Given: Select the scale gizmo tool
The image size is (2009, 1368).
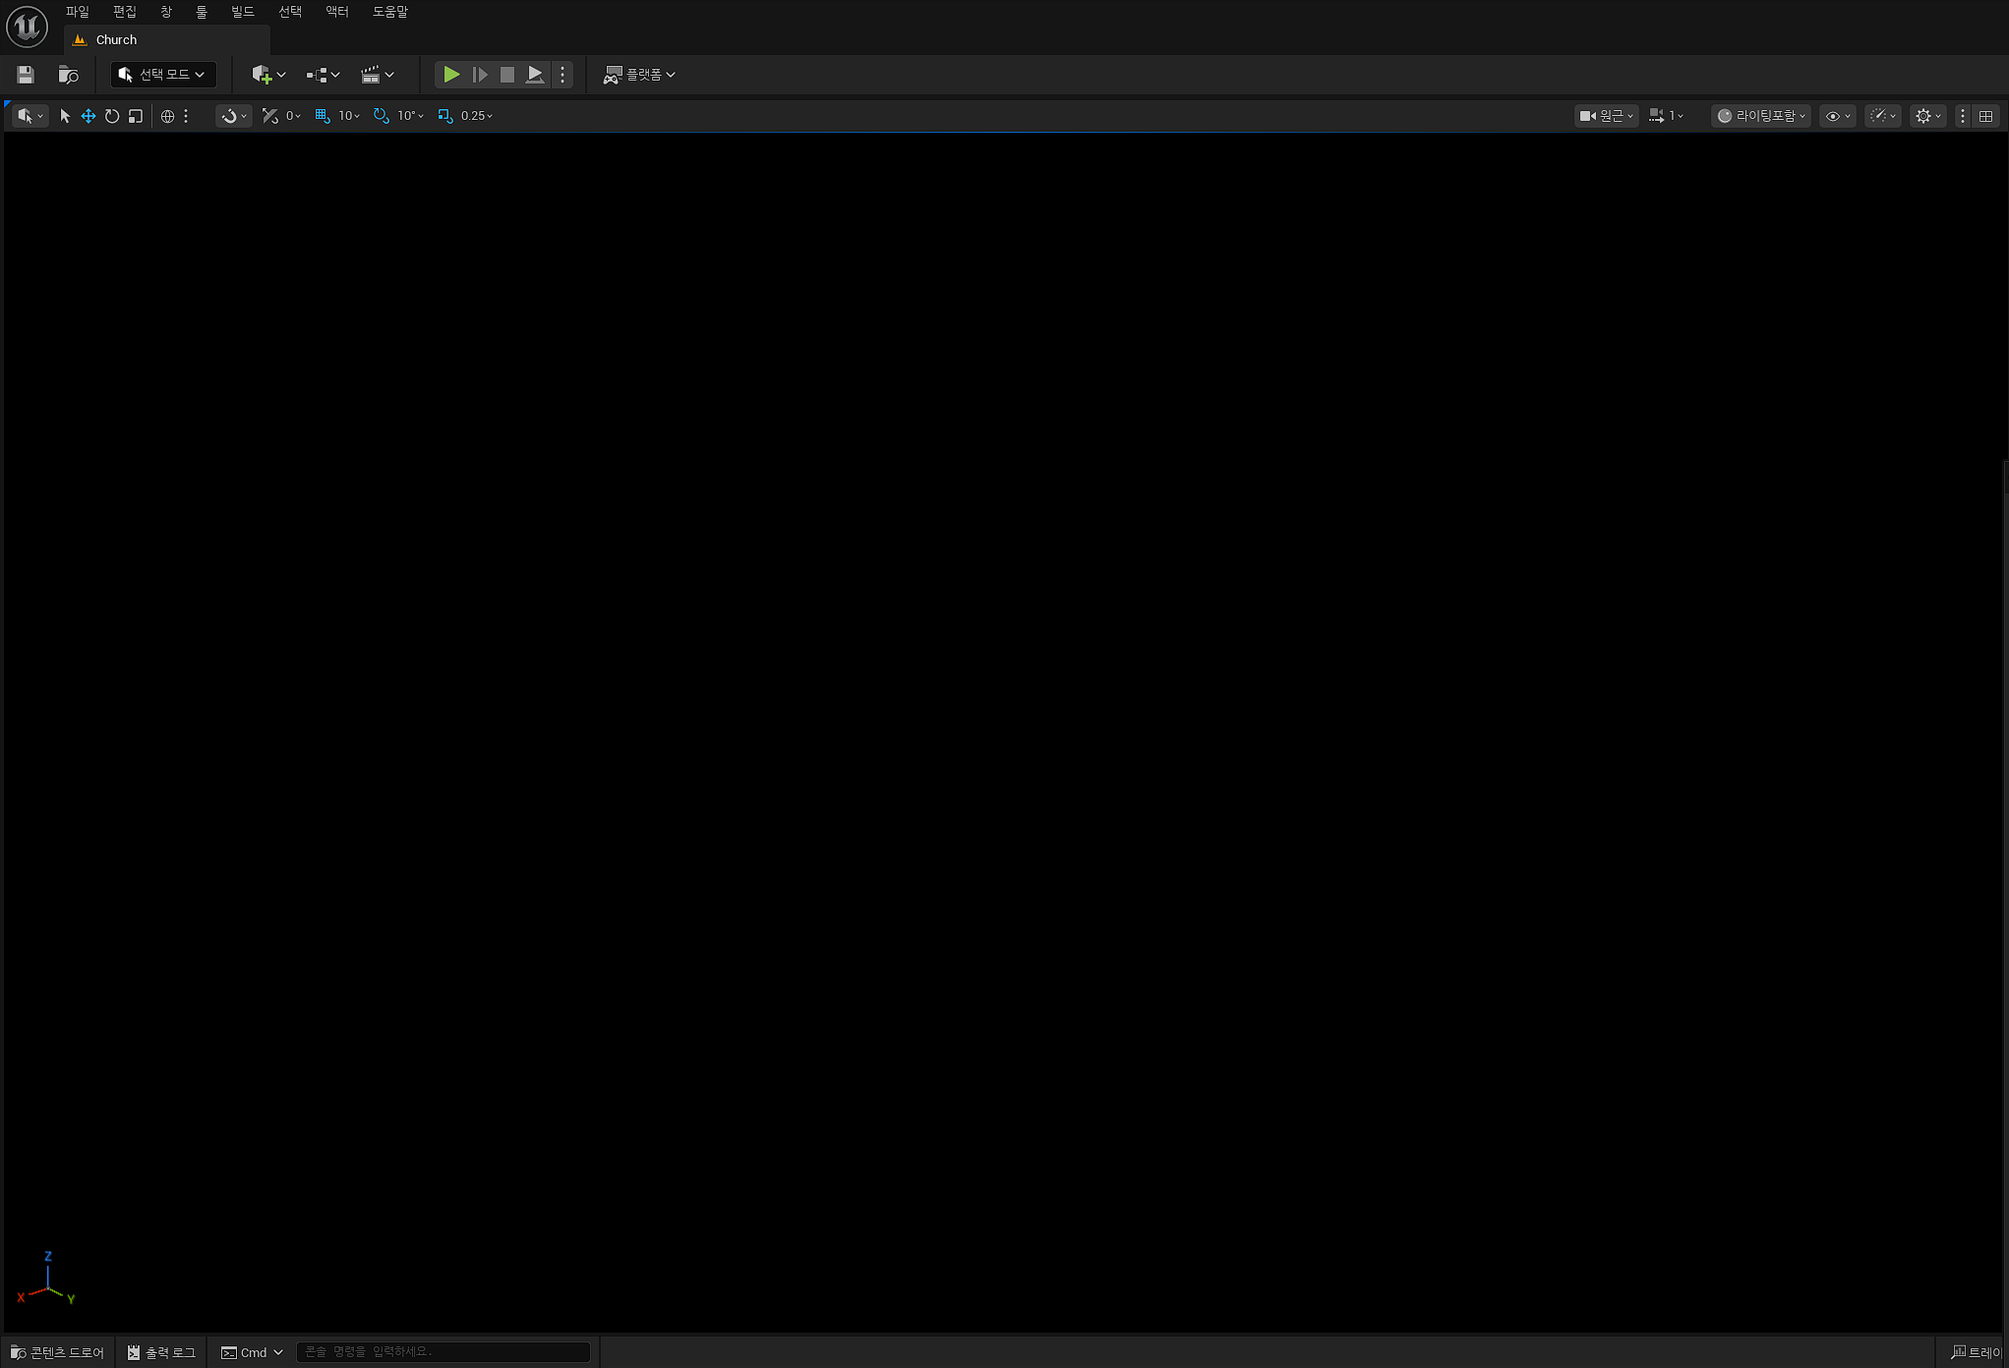Looking at the screenshot, I should point(136,116).
